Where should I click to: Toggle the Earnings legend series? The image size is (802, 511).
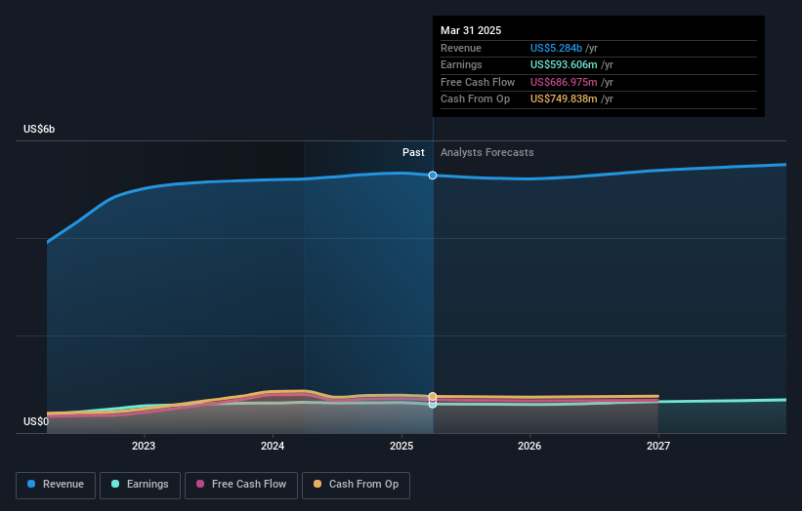click(140, 485)
